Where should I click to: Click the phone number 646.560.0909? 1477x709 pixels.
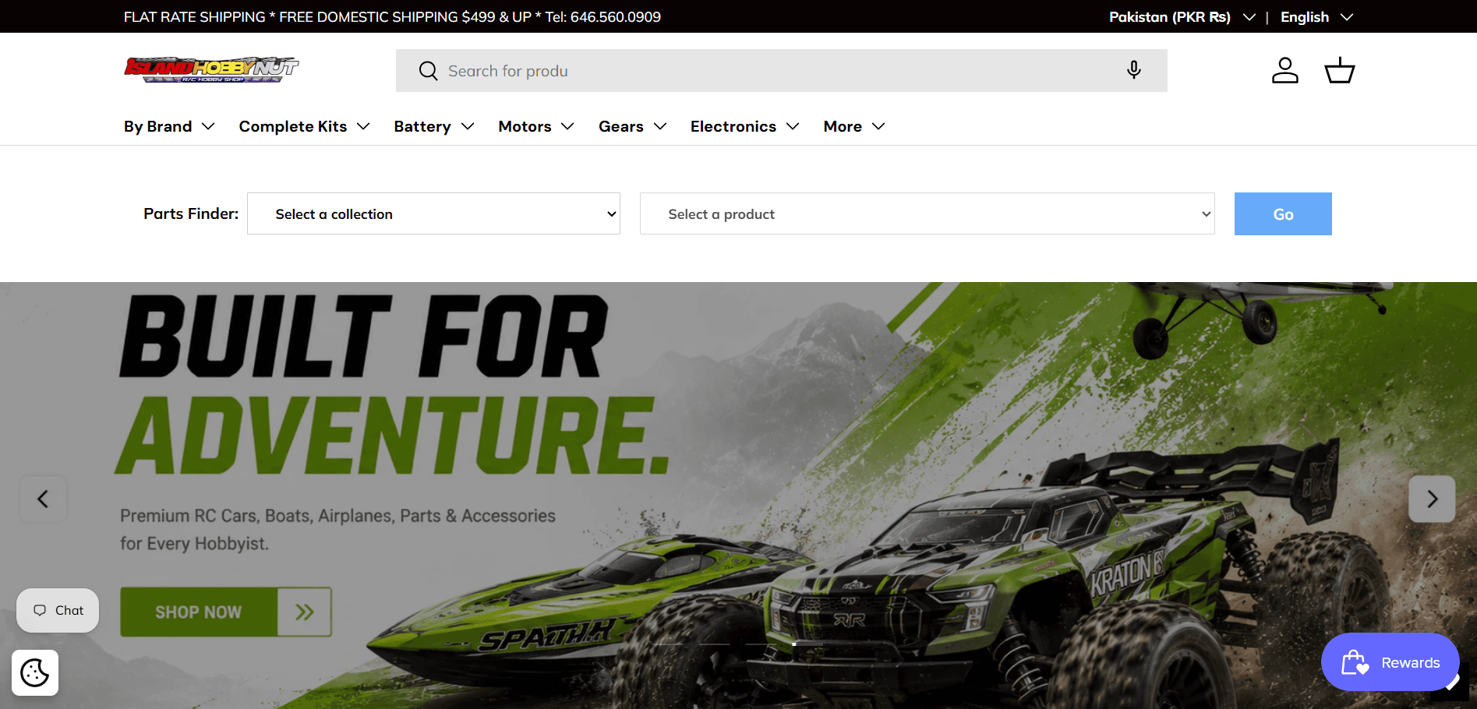615,17
